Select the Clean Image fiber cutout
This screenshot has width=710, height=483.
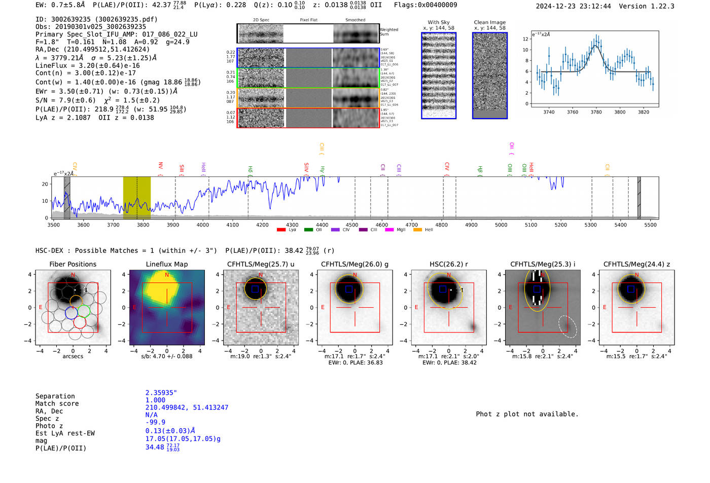tap(490, 76)
